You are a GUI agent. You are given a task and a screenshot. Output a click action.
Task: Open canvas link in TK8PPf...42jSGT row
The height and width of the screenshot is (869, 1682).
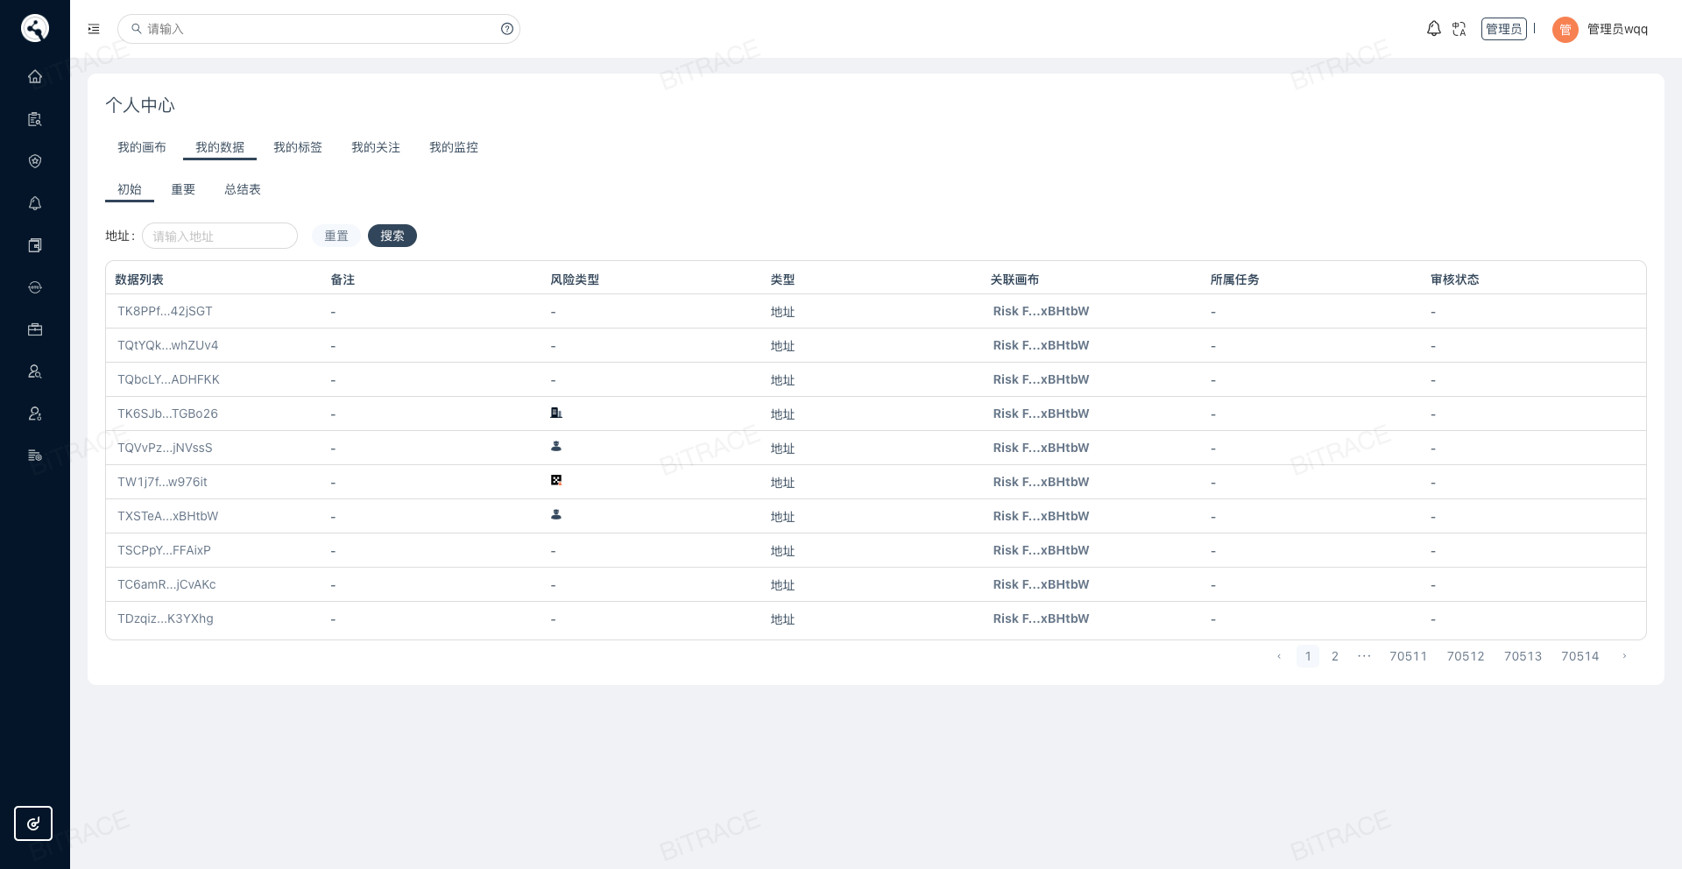[1041, 311]
